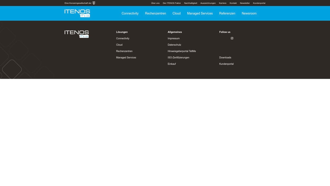Visit the Nachhaltigkeit page from top bar
The width and height of the screenshot is (330, 186).
(191, 3)
